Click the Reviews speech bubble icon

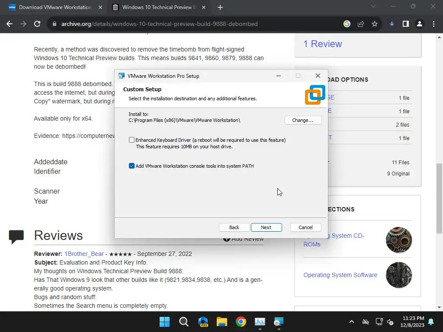[16, 236]
